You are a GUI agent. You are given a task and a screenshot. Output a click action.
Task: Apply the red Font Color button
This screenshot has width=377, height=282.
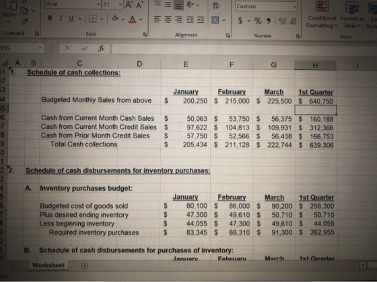tap(132, 19)
